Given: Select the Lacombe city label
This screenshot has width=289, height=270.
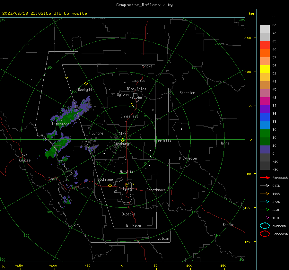Looking at the screenshot, I should click(138, 81).
